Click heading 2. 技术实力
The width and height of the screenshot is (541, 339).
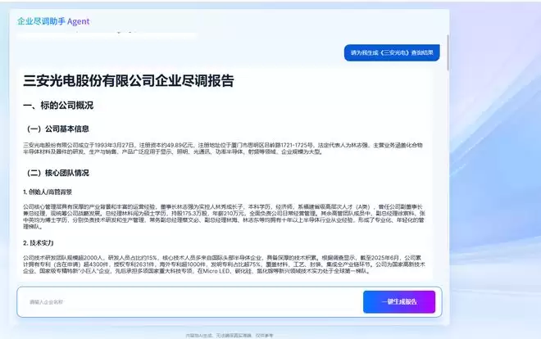(x=39, y=243)
